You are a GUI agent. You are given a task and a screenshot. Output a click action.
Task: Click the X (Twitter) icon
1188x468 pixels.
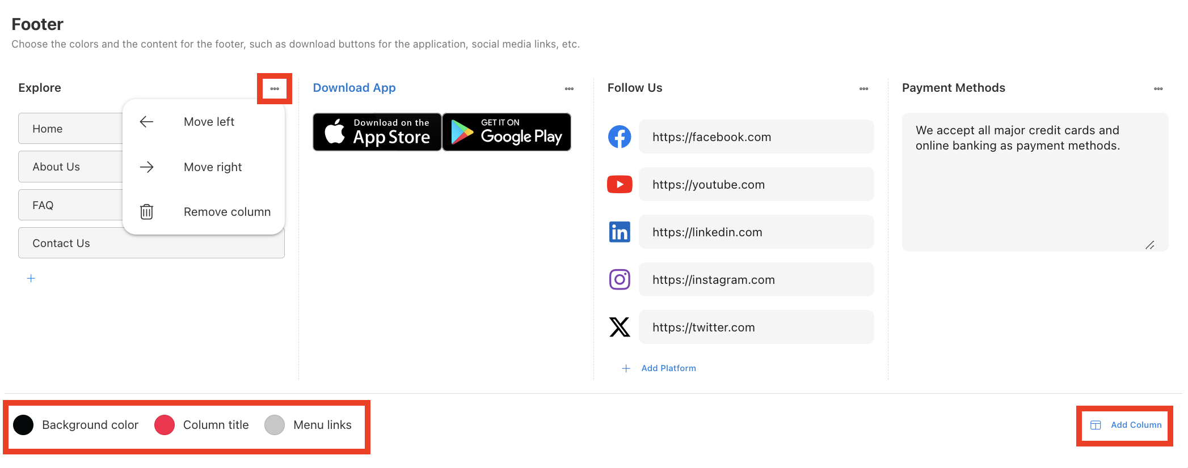point(620,327)
